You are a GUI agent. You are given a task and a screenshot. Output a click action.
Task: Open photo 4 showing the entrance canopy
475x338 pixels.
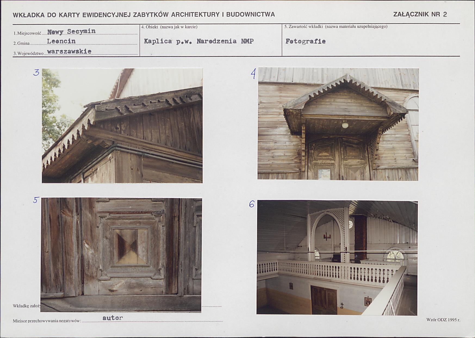pyautogui.click(x=338, y=124)
